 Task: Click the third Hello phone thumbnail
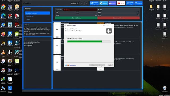pyautogui.click(x=57, y=63)
